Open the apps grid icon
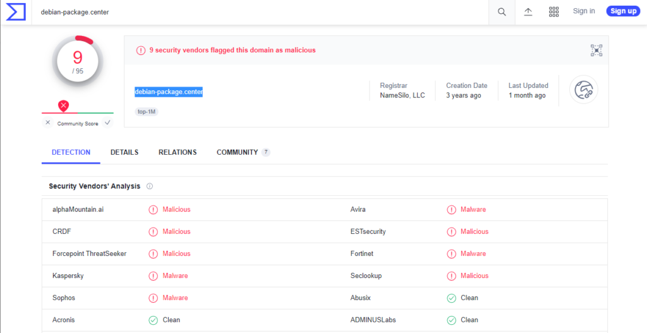This screenshot has width=647, height=333. 553,12
